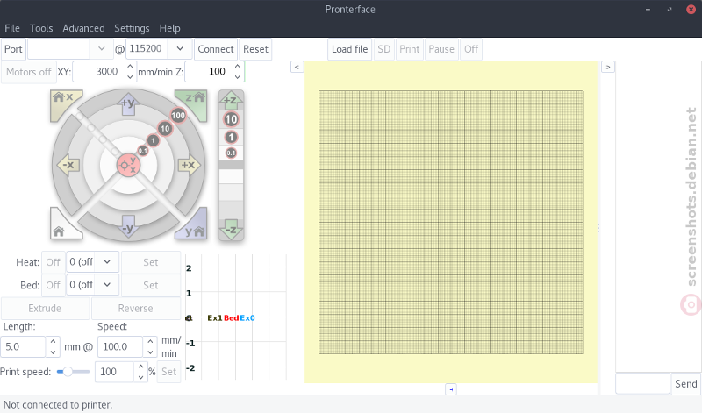Click the Load file button
Screen dimensions: 702x413
coord(349,49)
